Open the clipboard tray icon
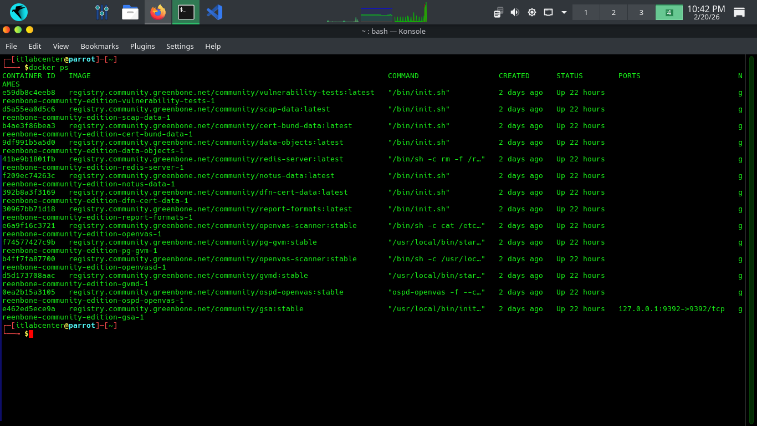 click(x=499, y=12)
